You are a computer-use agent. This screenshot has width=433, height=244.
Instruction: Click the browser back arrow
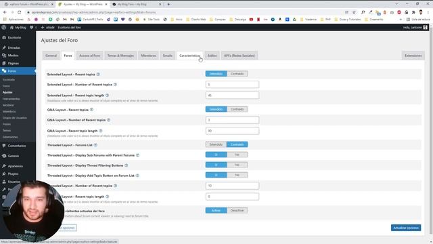click(5, 12)
